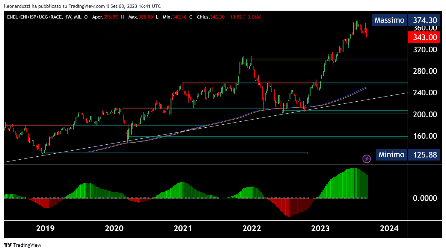Click the 0.0000 indicator axis label

click(425, 198)
